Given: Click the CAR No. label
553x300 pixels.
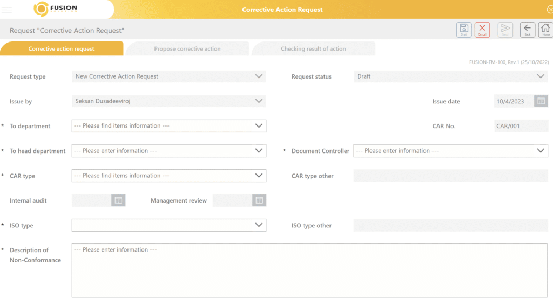Looking at the screenshot, I should click(444, 126).
